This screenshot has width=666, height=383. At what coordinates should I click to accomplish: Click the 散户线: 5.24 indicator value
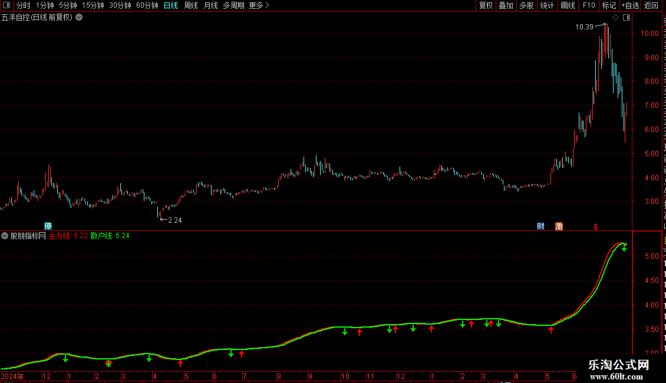[x=110, y=236]
